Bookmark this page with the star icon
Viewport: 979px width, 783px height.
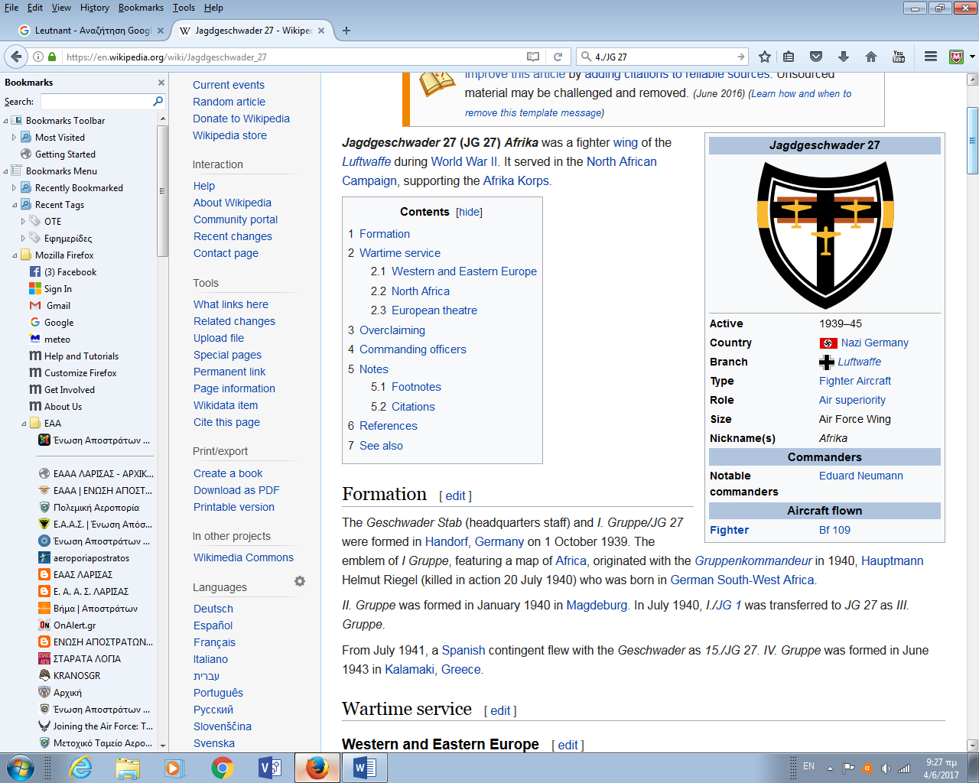(x=764, y=57)
